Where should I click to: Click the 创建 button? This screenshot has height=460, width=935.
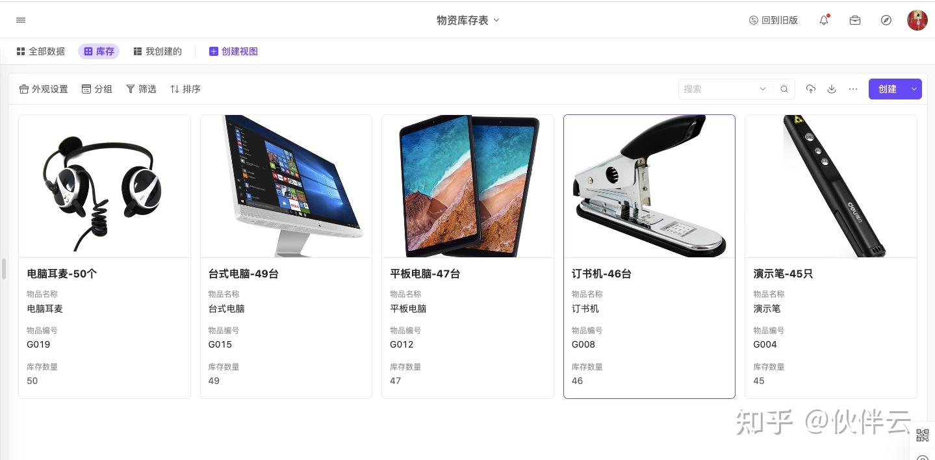point(888,89)
